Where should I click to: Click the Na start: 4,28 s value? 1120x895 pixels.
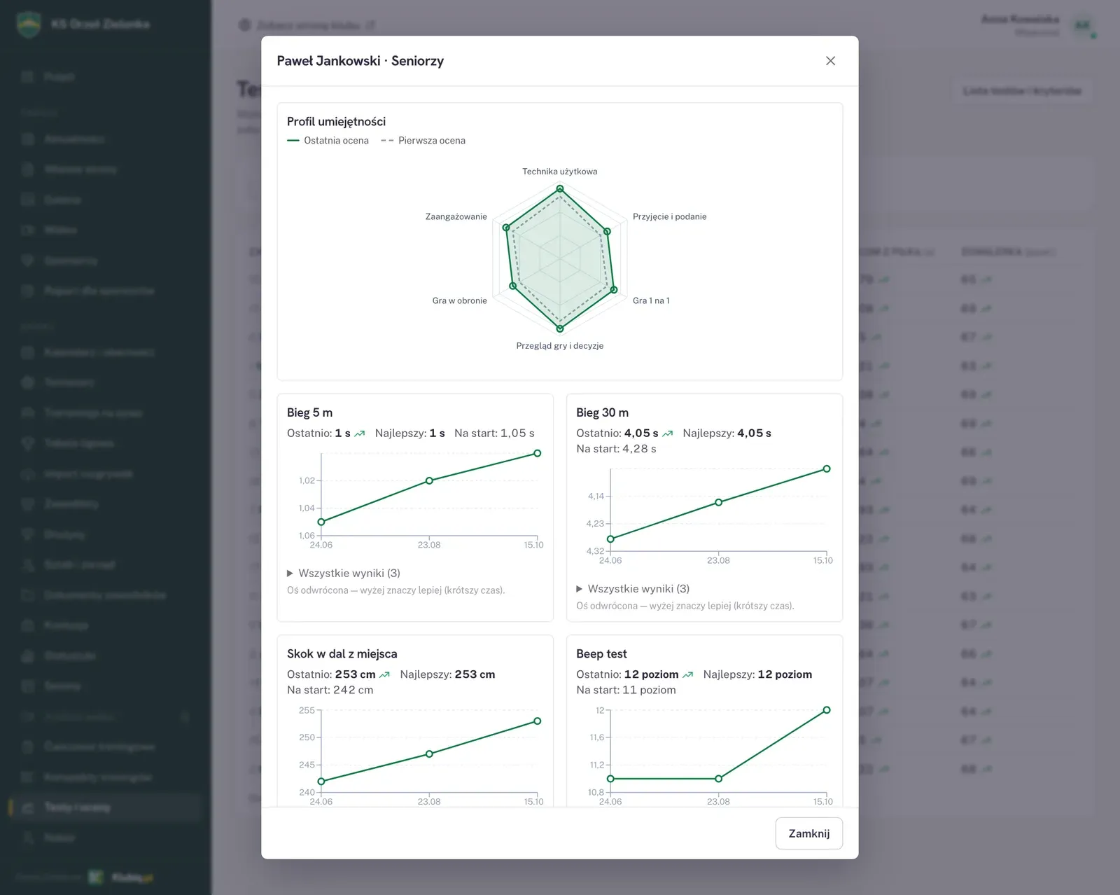pos(616,449)
